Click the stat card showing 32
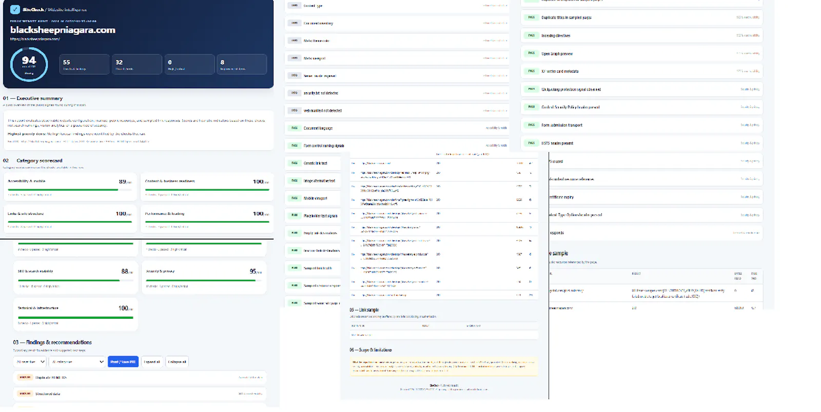Screen dimensions: 821x412 [x=137, y=65]
